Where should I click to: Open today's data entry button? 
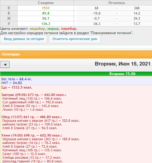[24, 39]
